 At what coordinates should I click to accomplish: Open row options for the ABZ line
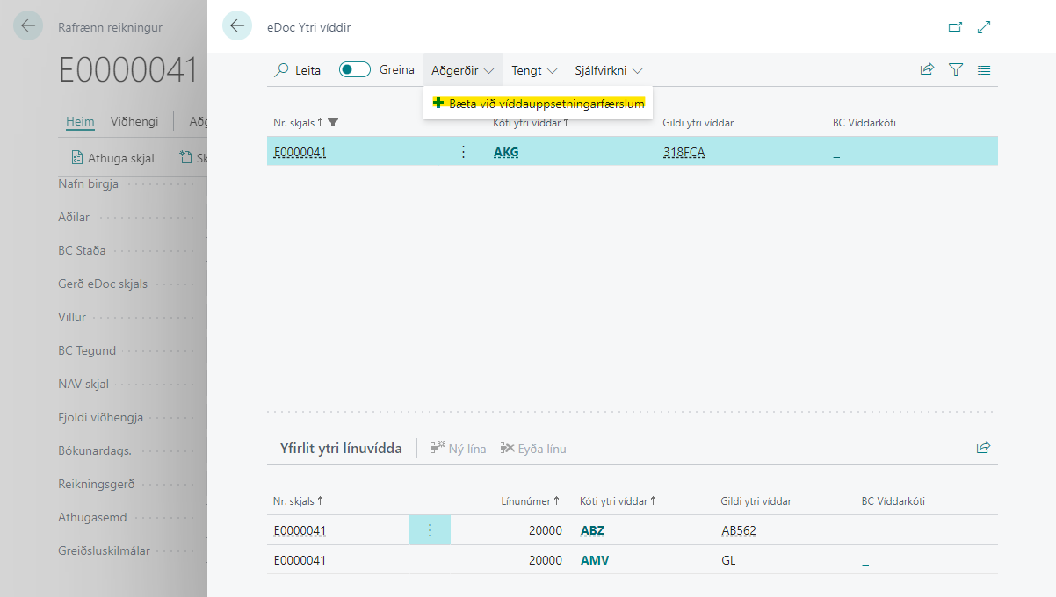(x=430, y=530)
